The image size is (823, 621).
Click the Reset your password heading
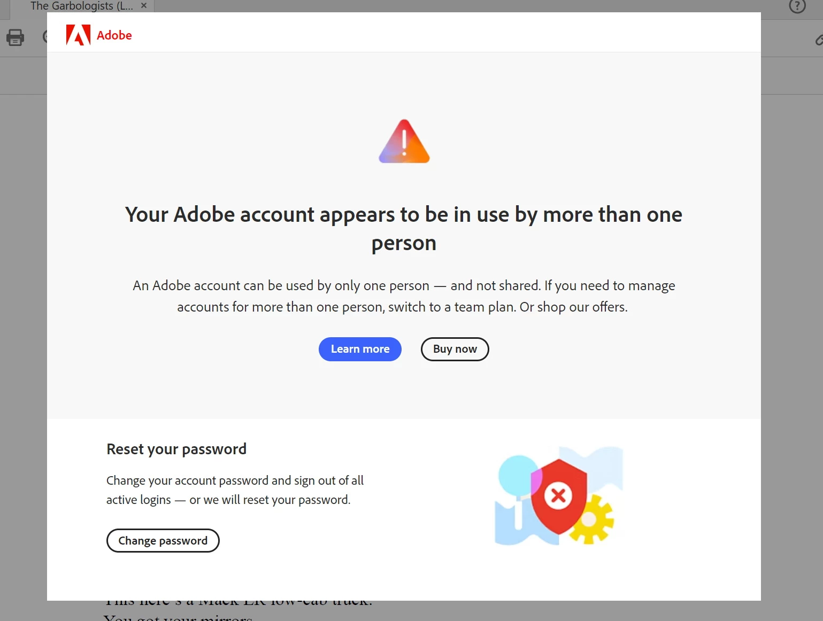[x=176, y=449]
